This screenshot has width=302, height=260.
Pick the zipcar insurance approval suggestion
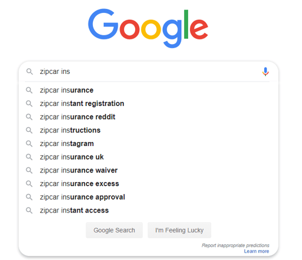(148, 197)
